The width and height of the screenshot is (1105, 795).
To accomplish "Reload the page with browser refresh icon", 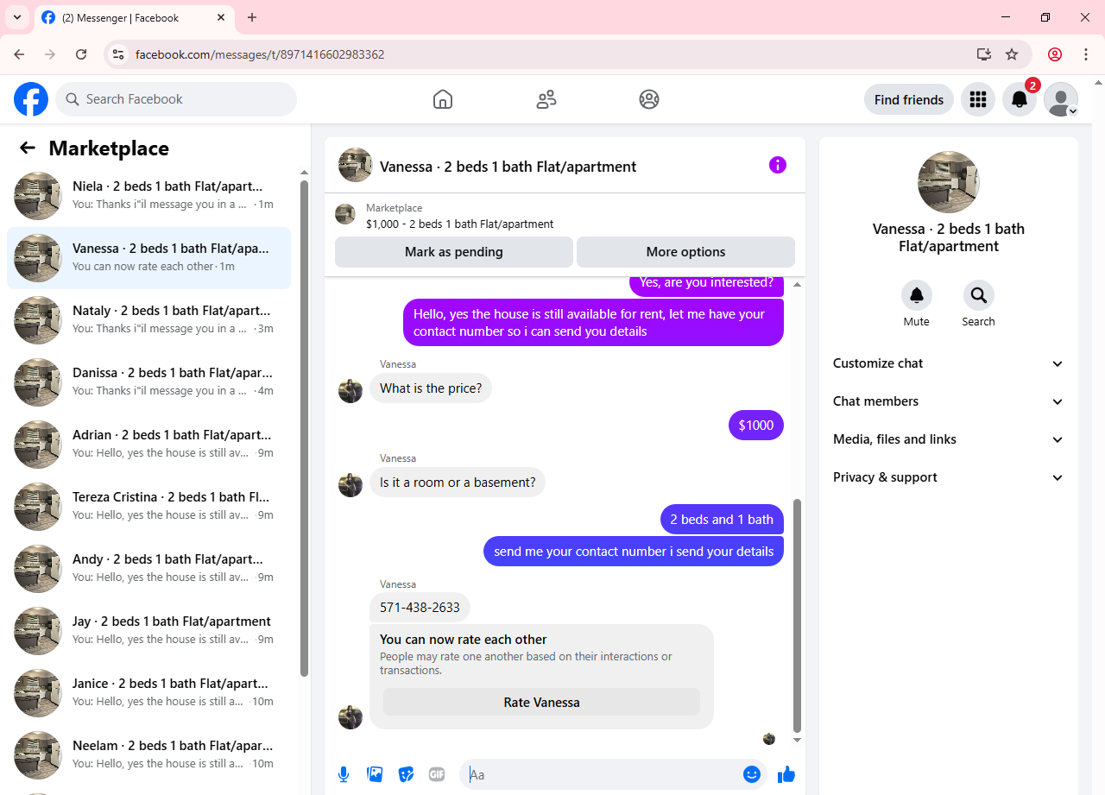I will click(x=81, y=54).
